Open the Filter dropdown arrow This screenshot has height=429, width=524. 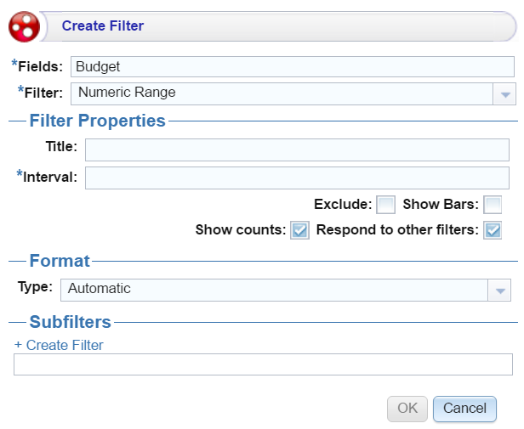click(505, 94)
